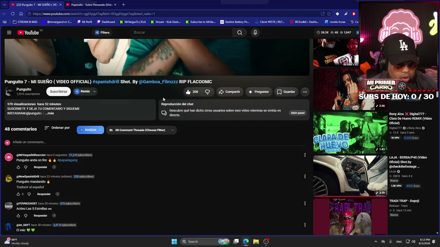This screenshot has height=247, width=440.
Task: Open the YouTube hamburger guide menu
Action: [9, 33]
